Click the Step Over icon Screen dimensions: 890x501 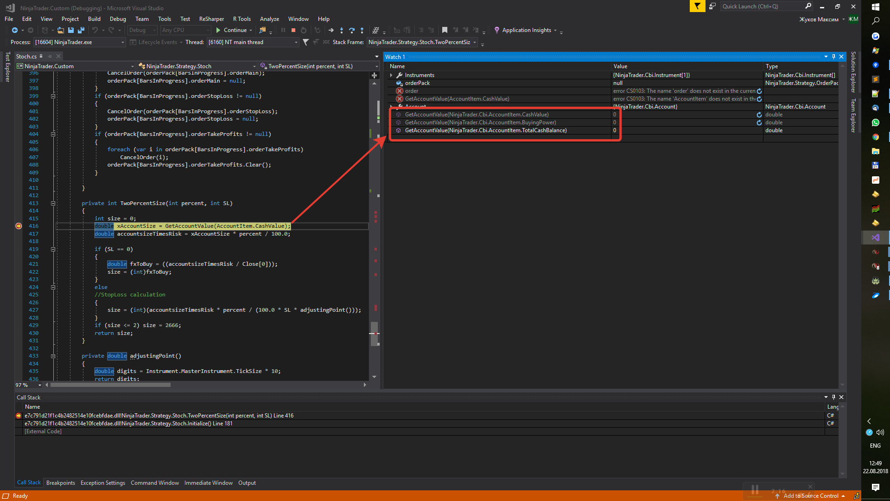pyautogui.click(x=352, y=30)
